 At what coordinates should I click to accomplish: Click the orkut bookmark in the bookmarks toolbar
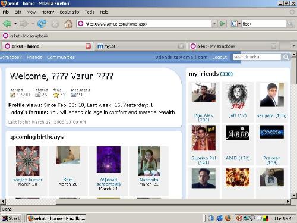[x=26, y=36]
